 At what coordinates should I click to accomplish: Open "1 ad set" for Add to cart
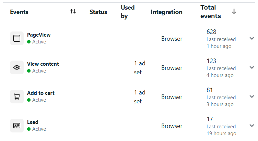tap(140, 97)
